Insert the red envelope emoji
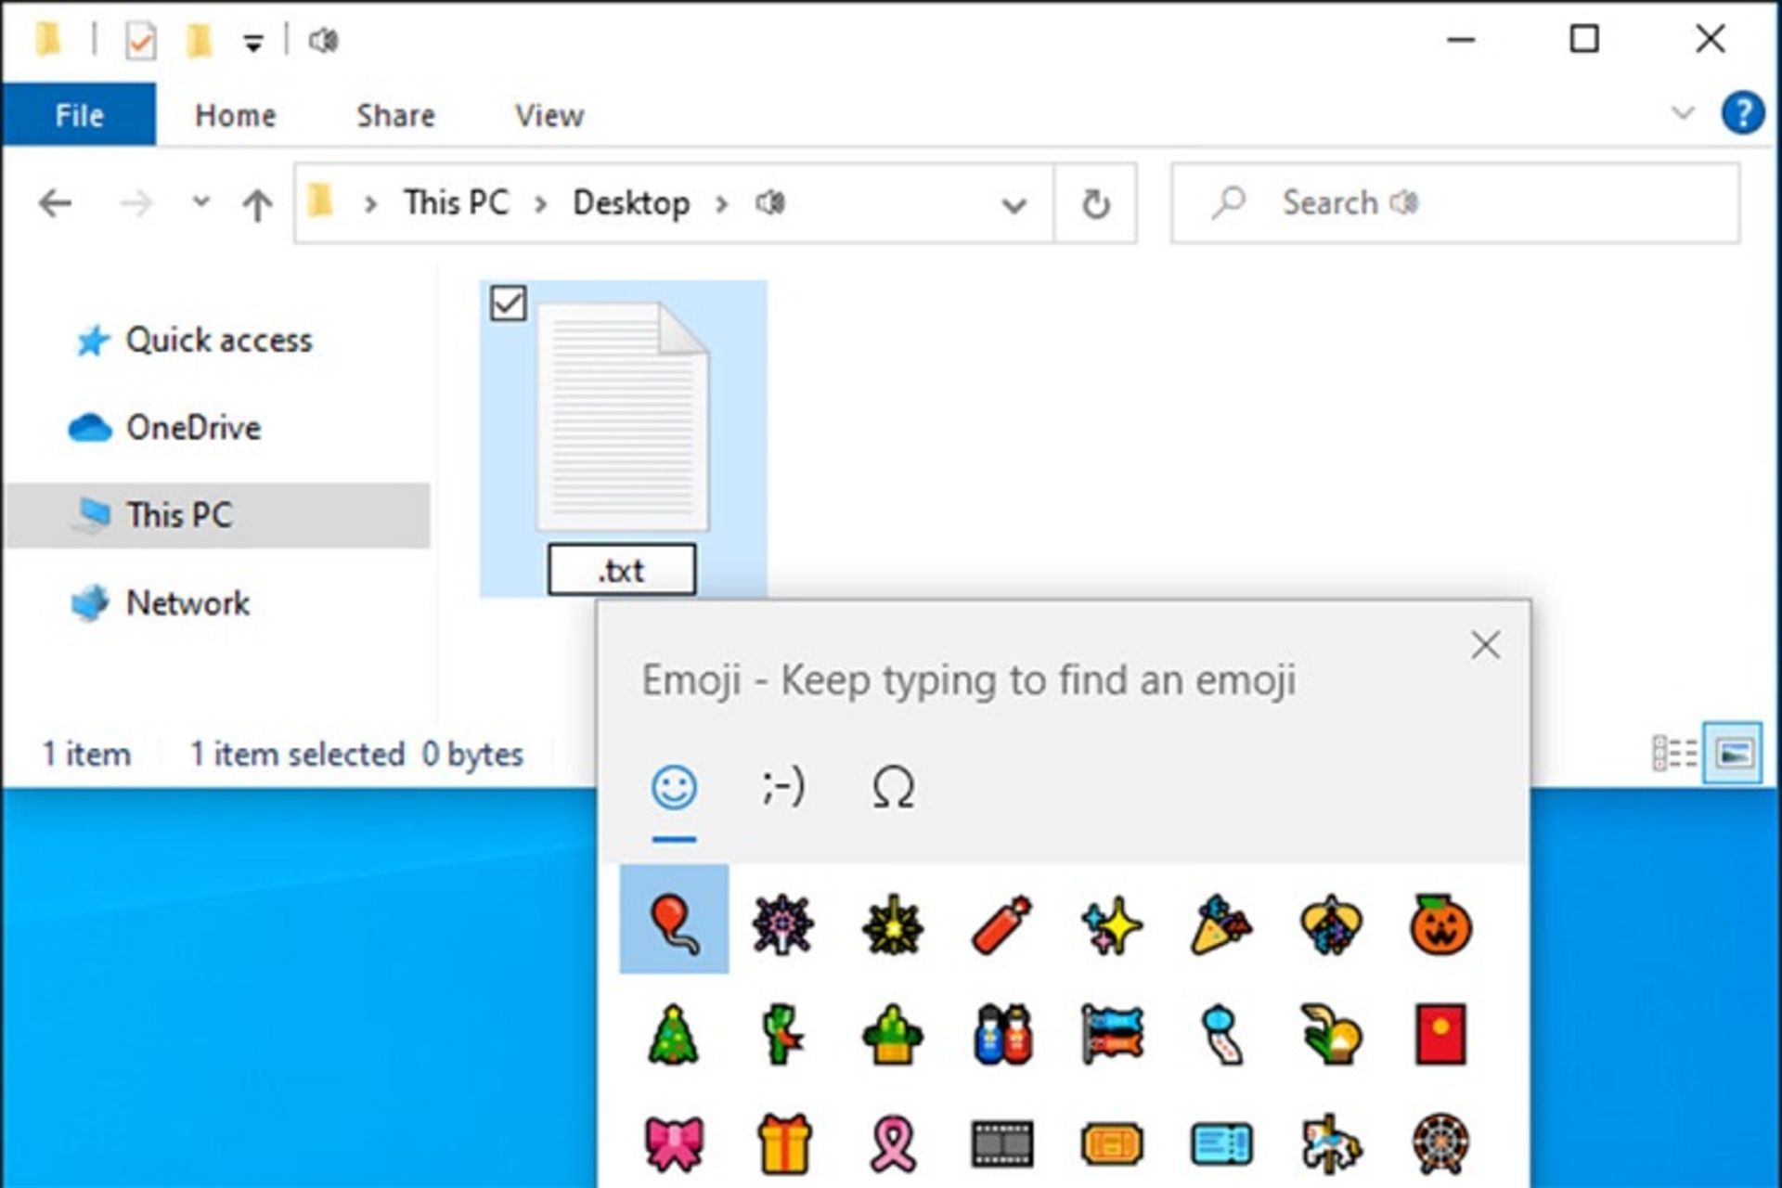Viewport: 1782px width, 1188px height. click(1440, 1034)
